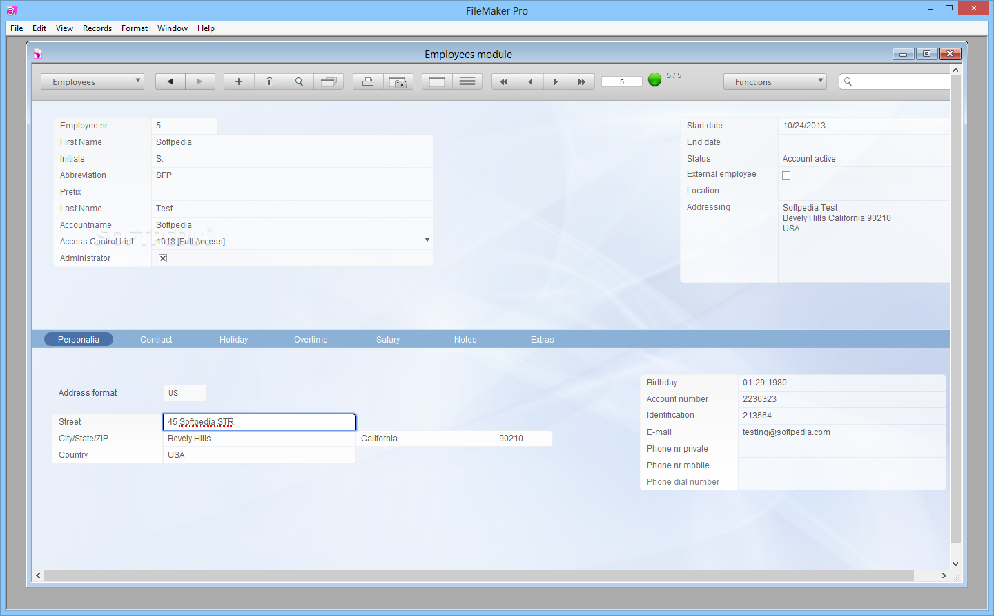
Task: Click the vertical scrollbar down arrow
Action: (x=956, y=564)
